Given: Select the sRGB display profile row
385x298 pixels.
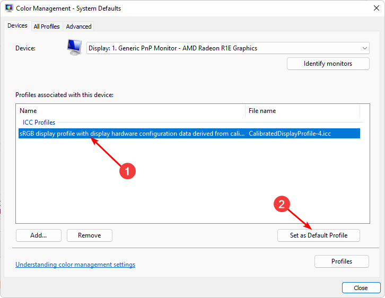Looking at the screenshot, I should [132, 134].
